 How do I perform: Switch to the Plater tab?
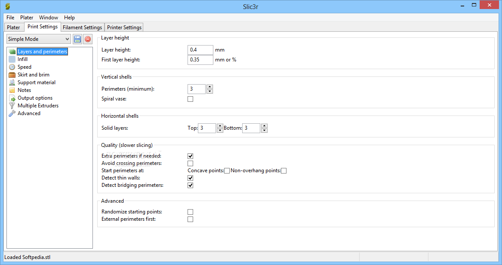pos(13,27)
